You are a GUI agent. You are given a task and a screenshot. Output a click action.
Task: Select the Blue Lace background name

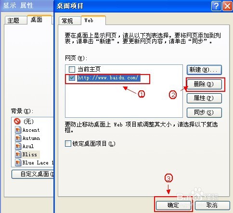38,163
